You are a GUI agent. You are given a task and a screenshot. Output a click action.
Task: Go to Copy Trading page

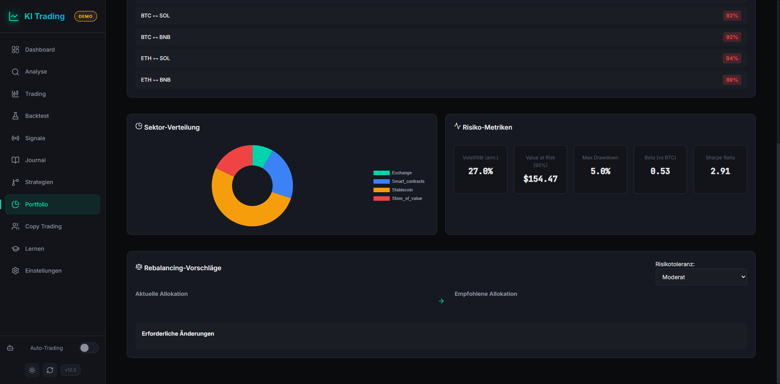(x=43, y=226)
